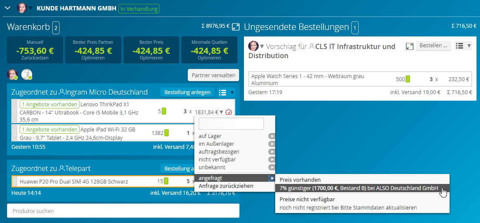Viewport: 480px width, 223px height.
Task: Expand submenu arrow for 'auf Lager'
Action: pos(272,136)
